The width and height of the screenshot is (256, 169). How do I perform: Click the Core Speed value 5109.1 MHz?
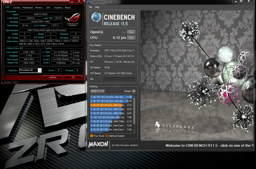(x=29, y=52)
